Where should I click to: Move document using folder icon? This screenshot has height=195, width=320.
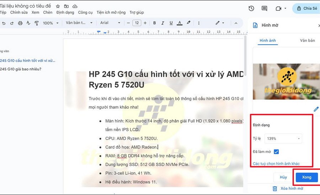[66, 6]
